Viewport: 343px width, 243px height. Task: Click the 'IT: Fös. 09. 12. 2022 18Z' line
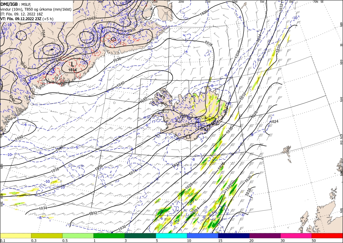21,14
